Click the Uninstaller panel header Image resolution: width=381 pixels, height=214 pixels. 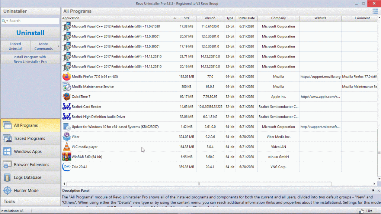point(31,11)
